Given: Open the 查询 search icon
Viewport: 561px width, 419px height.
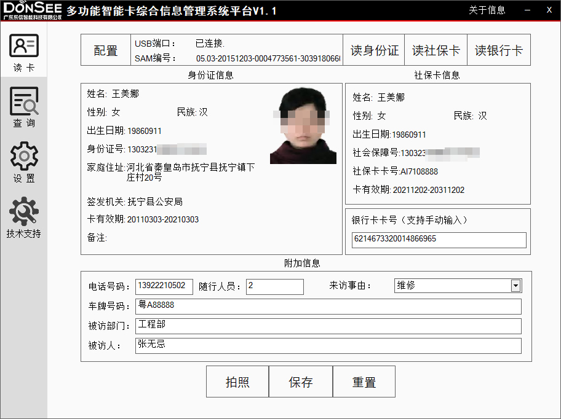Looking at the screenshot, I should tap(24, 102).
